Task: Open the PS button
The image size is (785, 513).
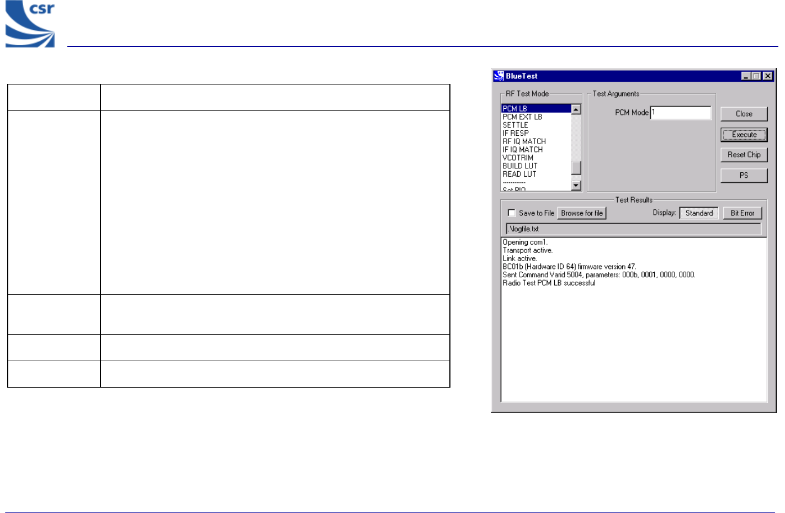Action: (744, 175)
